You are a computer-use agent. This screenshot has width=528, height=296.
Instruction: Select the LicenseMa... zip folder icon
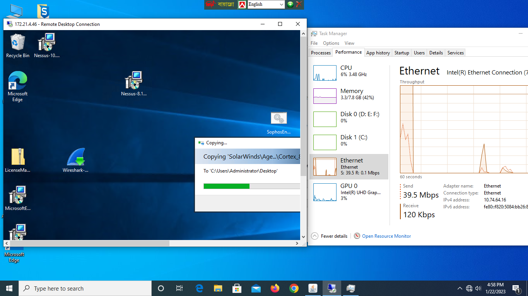(17, 161)
